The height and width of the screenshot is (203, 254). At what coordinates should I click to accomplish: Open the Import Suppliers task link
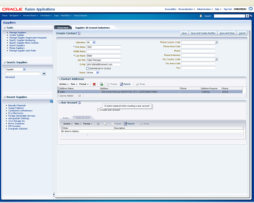click(x=17, y=46)
